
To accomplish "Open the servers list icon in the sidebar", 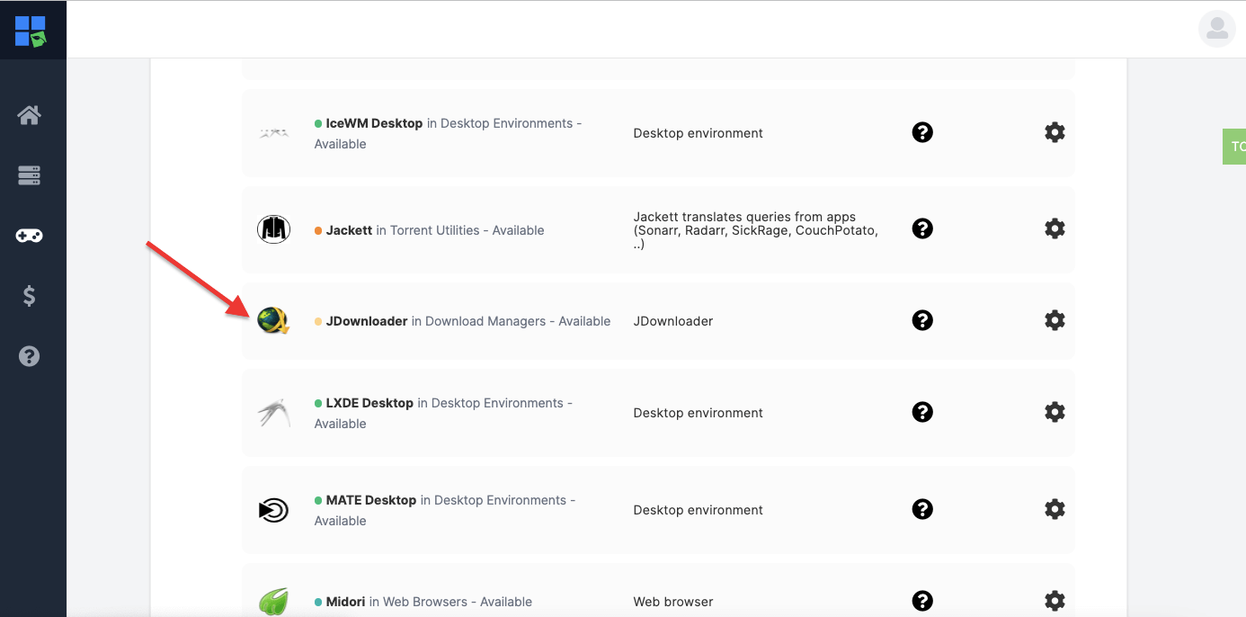I will [30, 174].
